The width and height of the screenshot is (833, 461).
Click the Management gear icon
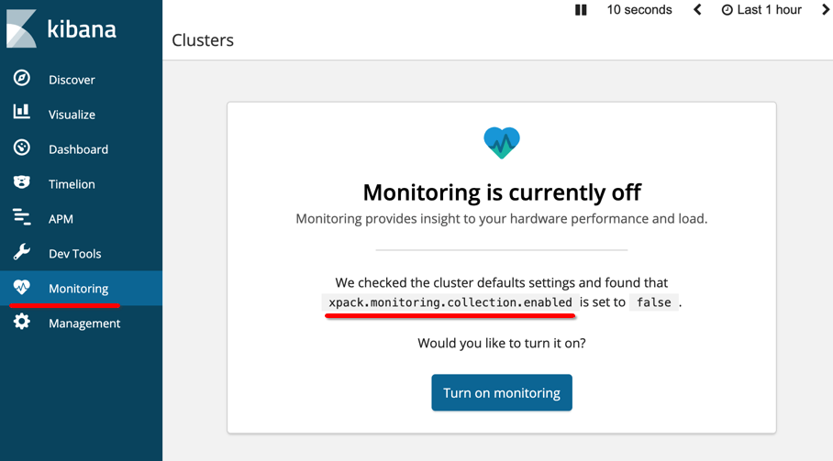click(22, 322)
